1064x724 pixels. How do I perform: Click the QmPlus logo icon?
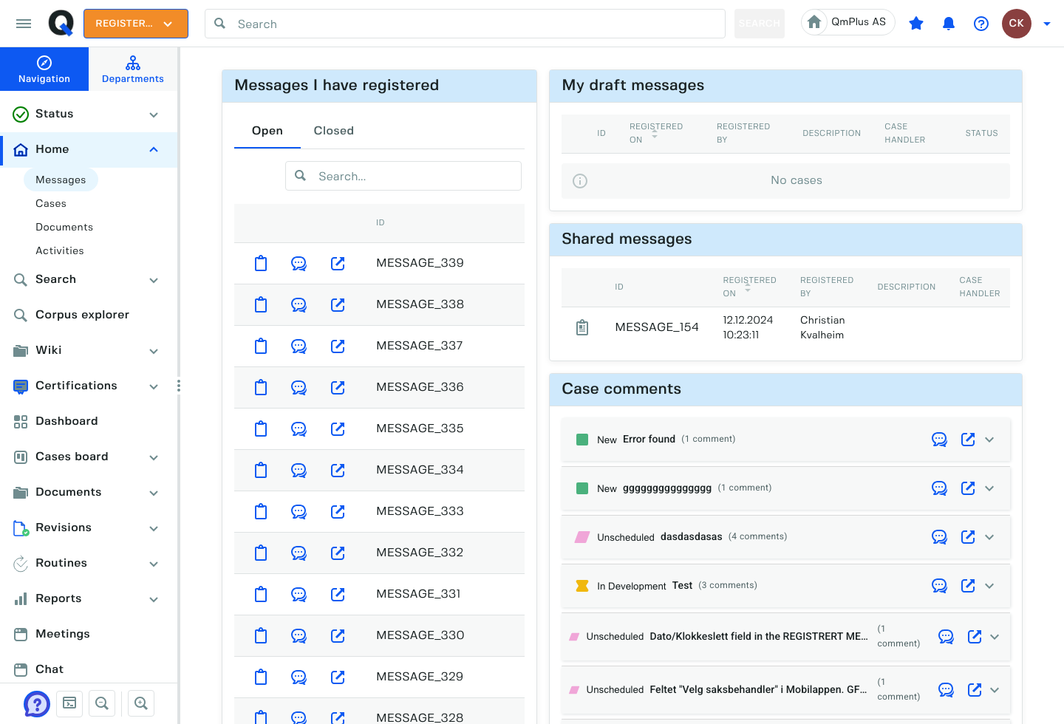(61, 24)
